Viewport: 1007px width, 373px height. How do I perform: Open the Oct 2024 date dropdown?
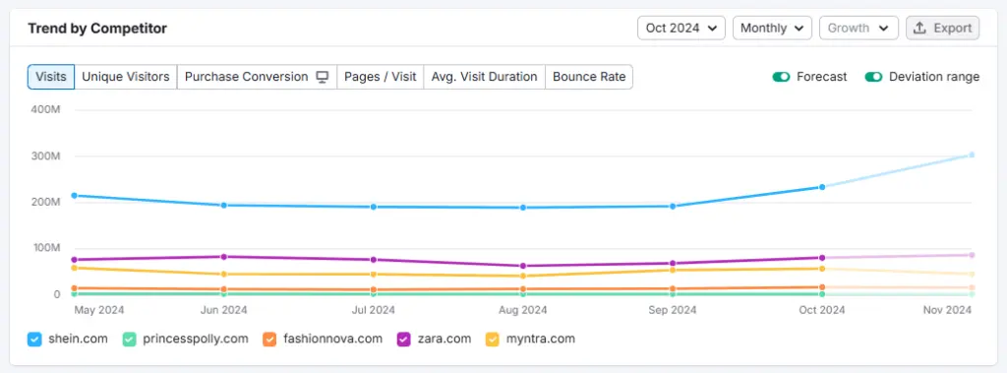[681, 28]
